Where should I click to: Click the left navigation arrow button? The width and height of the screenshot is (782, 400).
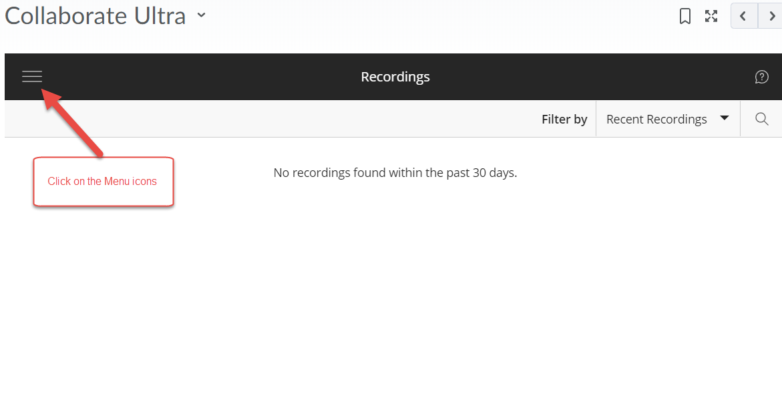click(x=743, y=15)
